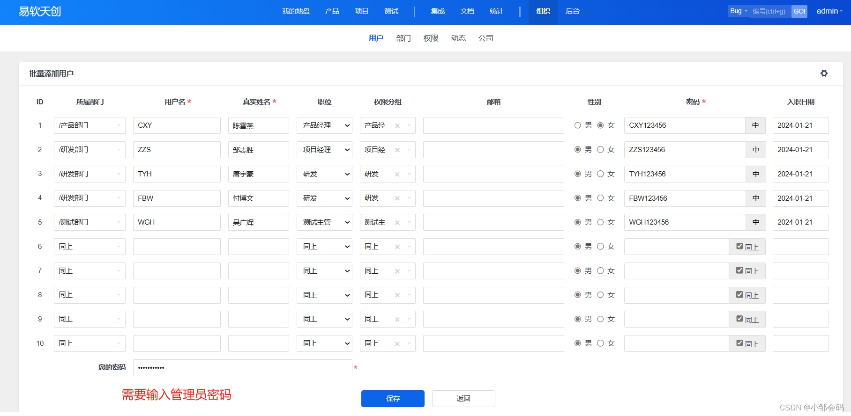The width and height of the screenshot is (851, 416).
Task: Open the 同上 department dropdown in row 6
Action: 90,247
